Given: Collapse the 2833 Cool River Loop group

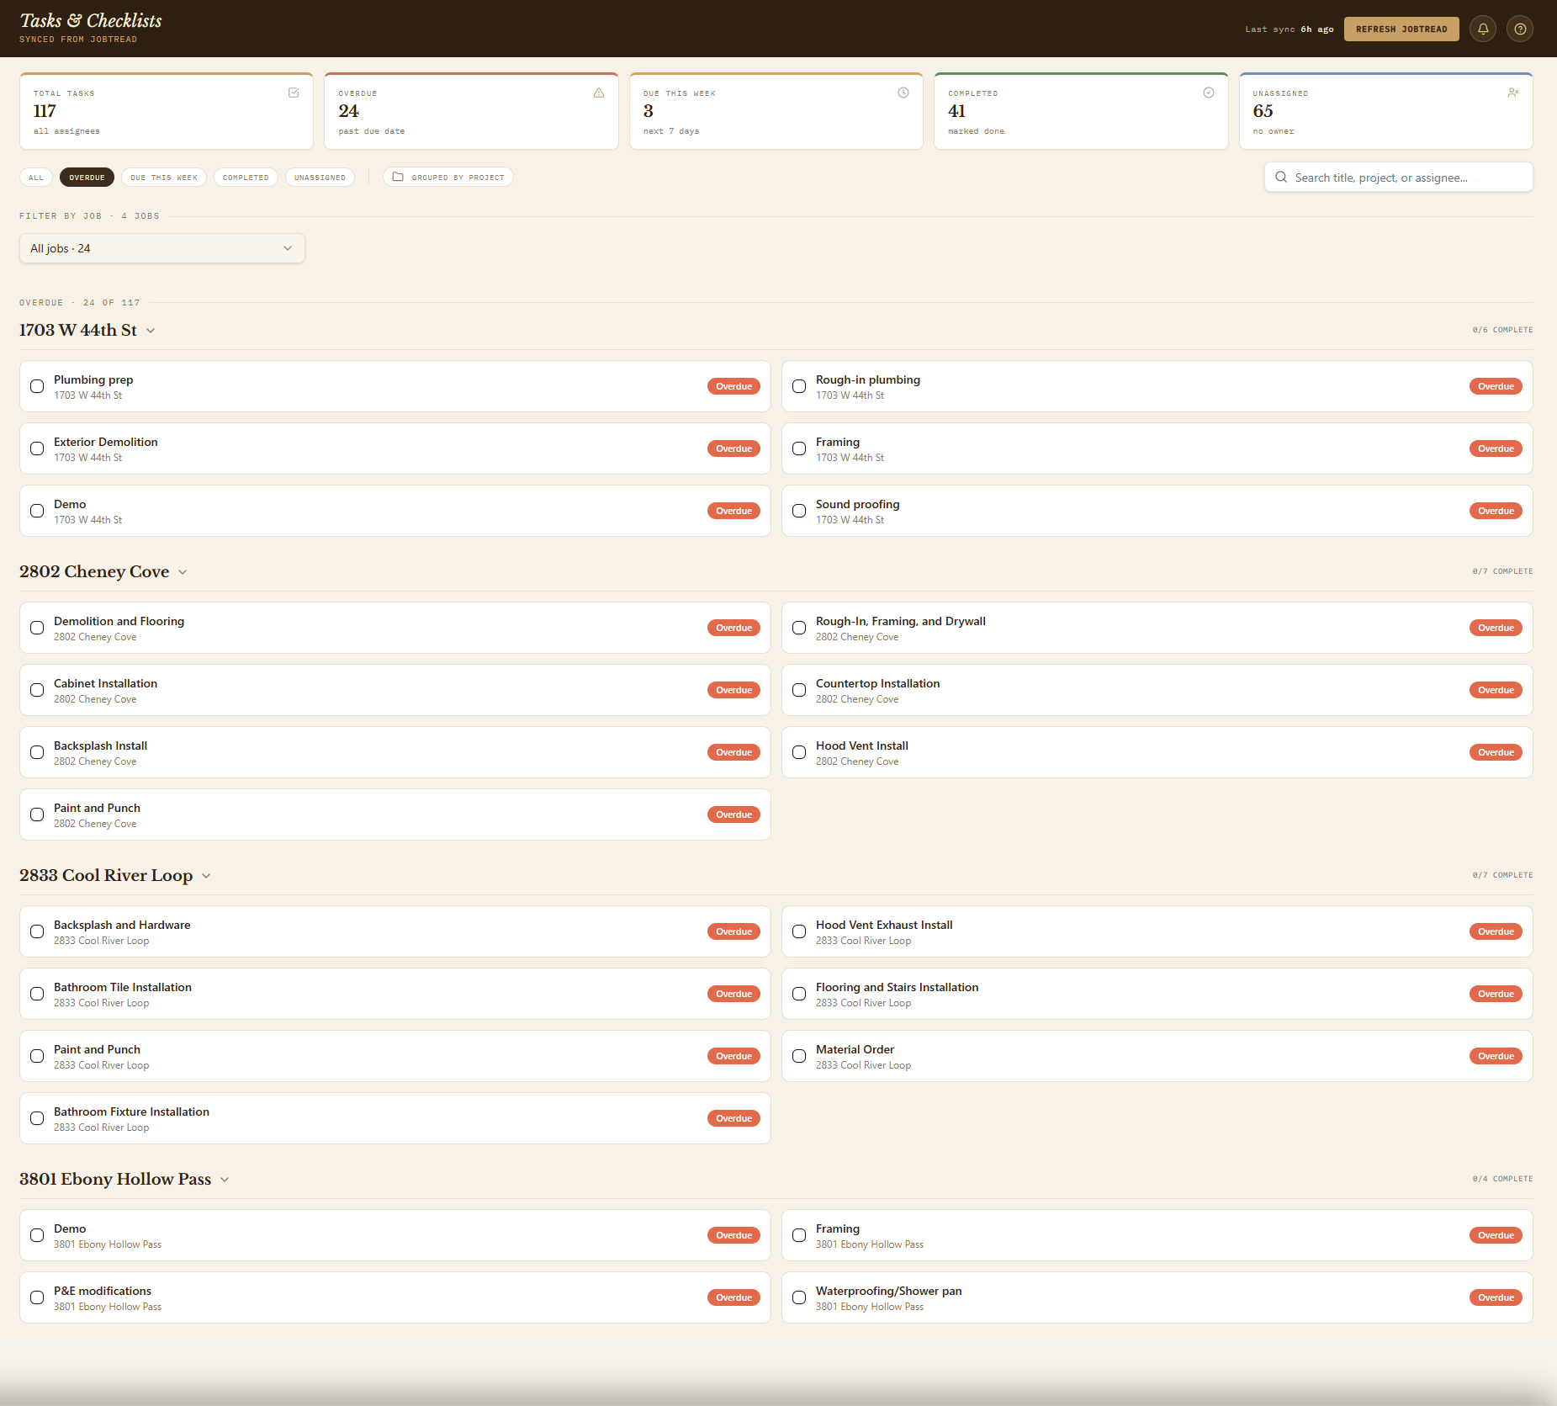Looking at the screenshot, I should (206, 876).
